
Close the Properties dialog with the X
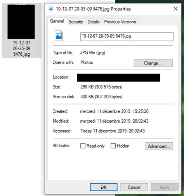click(x=175, y=9)
